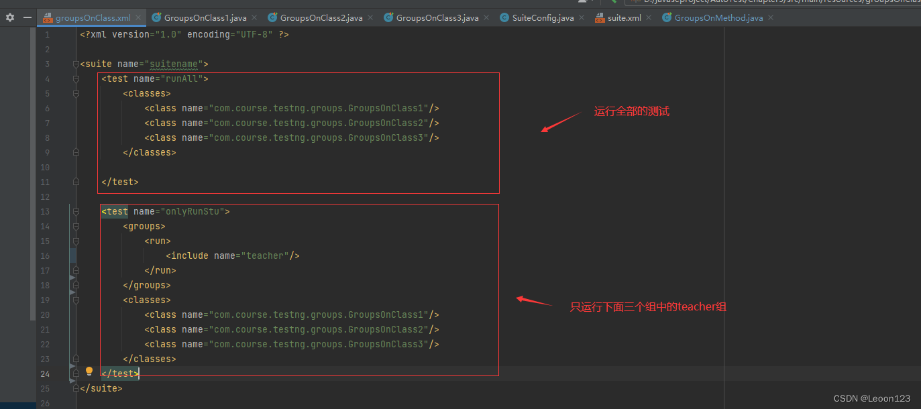Screen dimensions: 921x409
Task: Click the closing groups fold marker on line 18
Action: [76, 286]
